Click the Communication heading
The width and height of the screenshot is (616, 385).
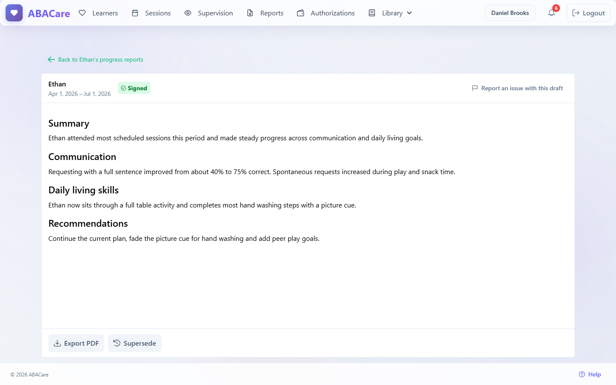click(x=82, y=157)
